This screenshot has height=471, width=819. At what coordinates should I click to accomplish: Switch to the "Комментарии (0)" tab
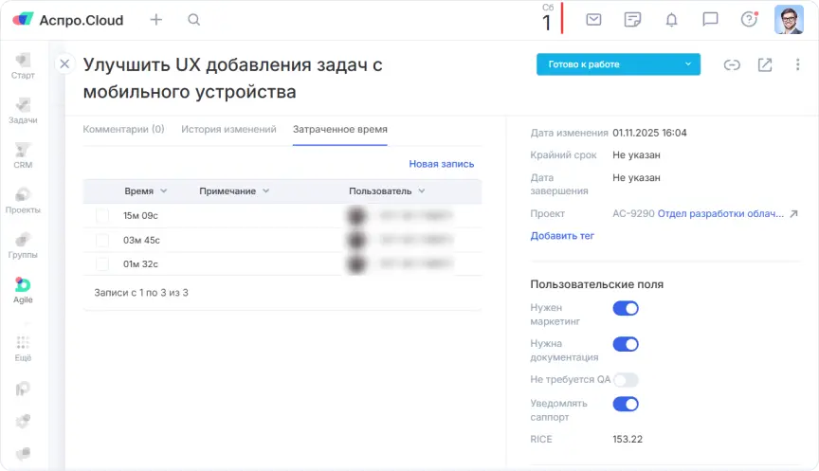(123, 129)
